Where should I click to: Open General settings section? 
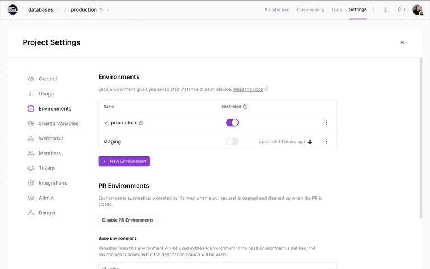click(x=48, y=79)
